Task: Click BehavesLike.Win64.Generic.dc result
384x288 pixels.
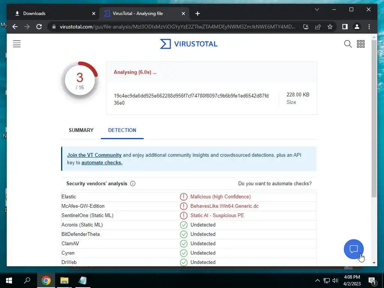Action: (224, 206)
